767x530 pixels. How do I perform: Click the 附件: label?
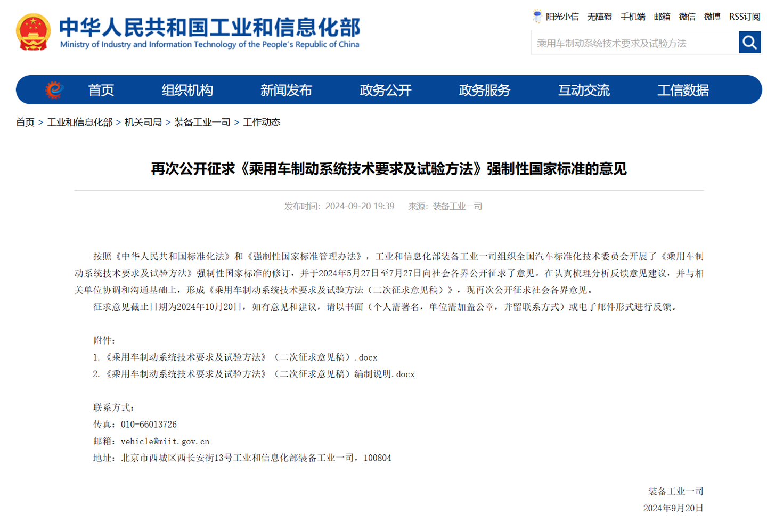104,340
